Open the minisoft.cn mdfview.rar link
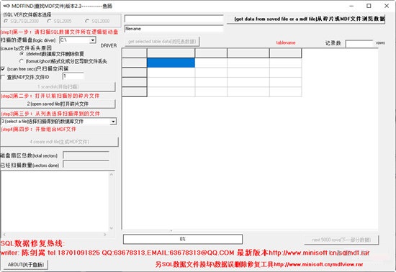The image size is (396, 272). (318, 264)
